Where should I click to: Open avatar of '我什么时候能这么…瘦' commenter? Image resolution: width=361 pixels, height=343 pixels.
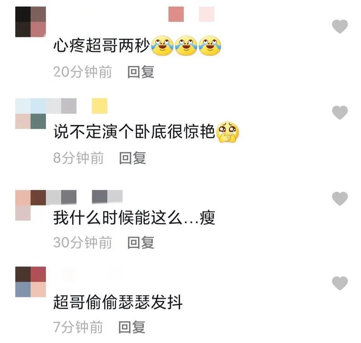31,205
